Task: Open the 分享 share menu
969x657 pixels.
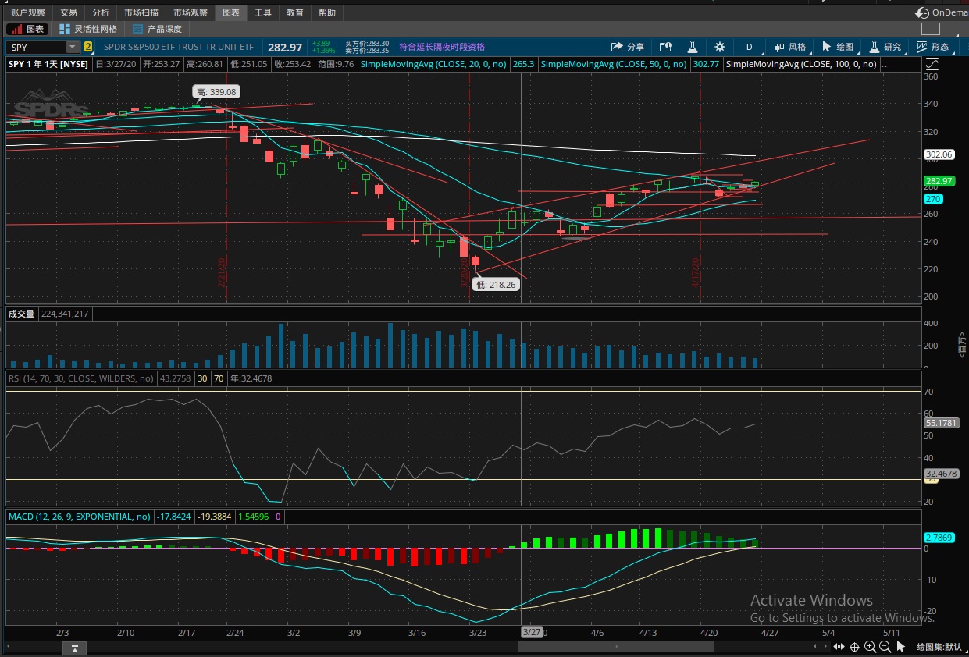Action: [x=627, y=47]
